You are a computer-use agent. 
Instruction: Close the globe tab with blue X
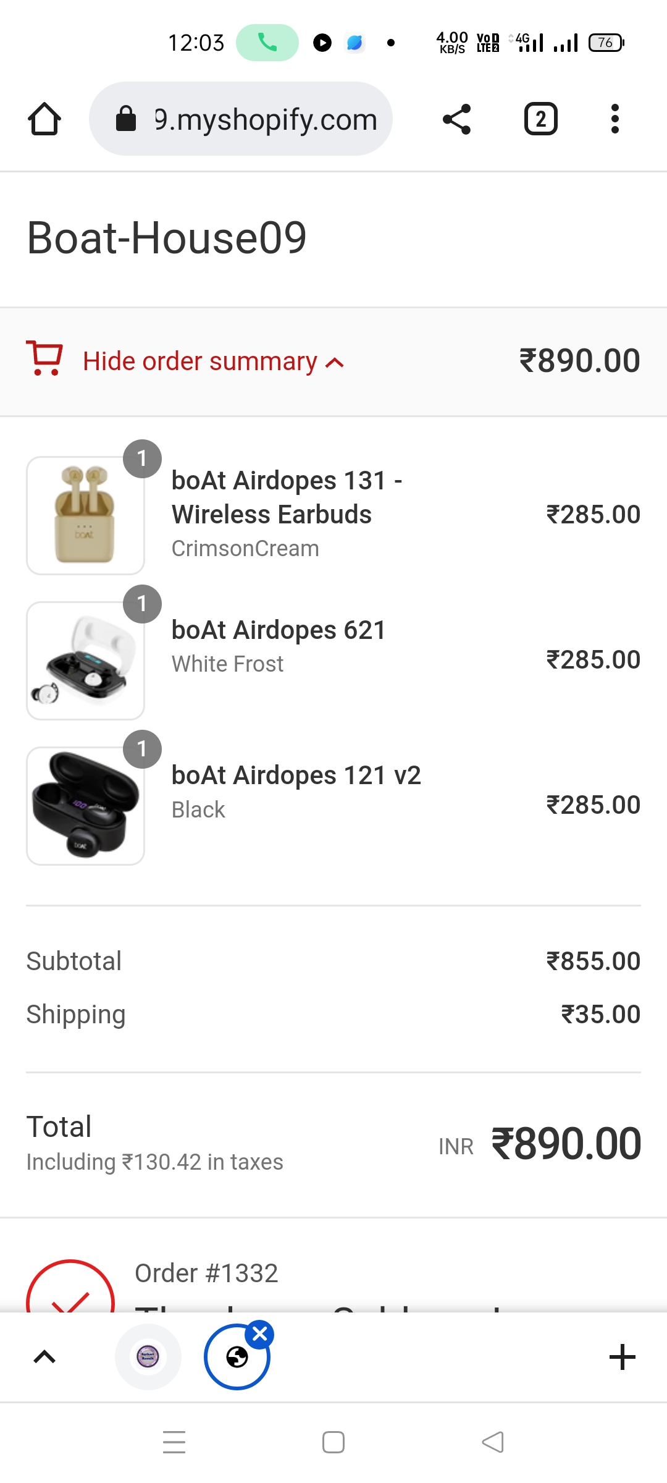260,1335
